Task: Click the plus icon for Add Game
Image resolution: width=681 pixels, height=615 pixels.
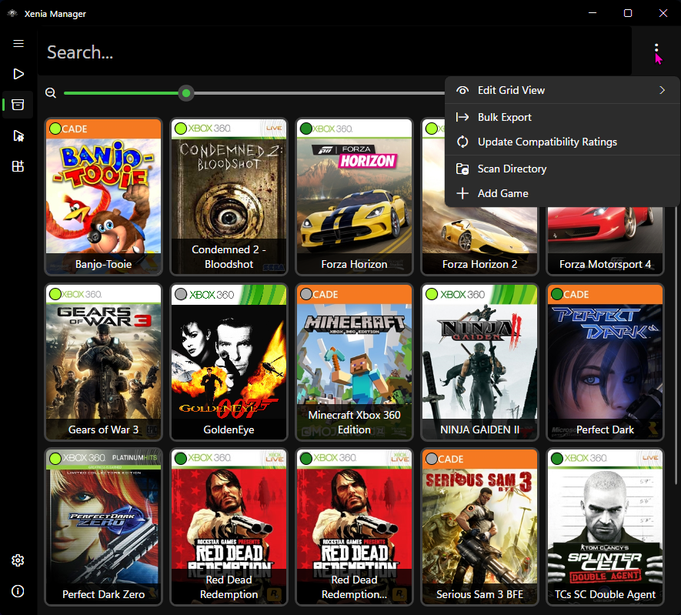Action: point(462,194)
